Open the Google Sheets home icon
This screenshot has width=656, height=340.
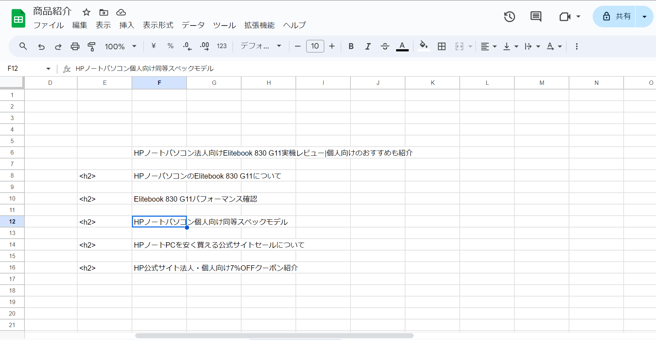pos(18,19)
